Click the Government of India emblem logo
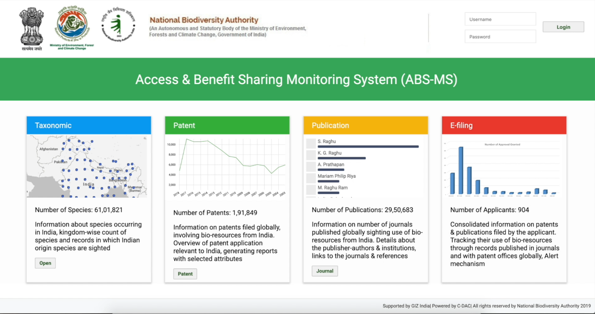Image resolution: width=595 pixels, height=314 pixels. click(31, 28)
